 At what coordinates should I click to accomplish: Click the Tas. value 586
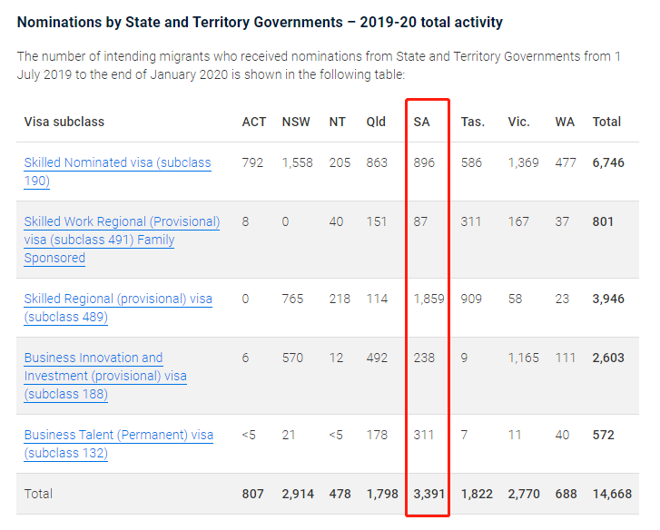tap(471, 162)
